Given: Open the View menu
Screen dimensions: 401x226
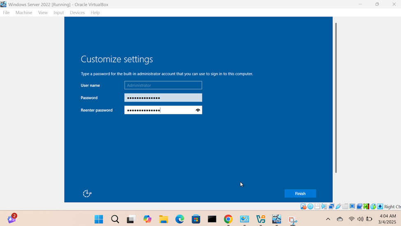Looking at the screenshot, I should [43, 12].
